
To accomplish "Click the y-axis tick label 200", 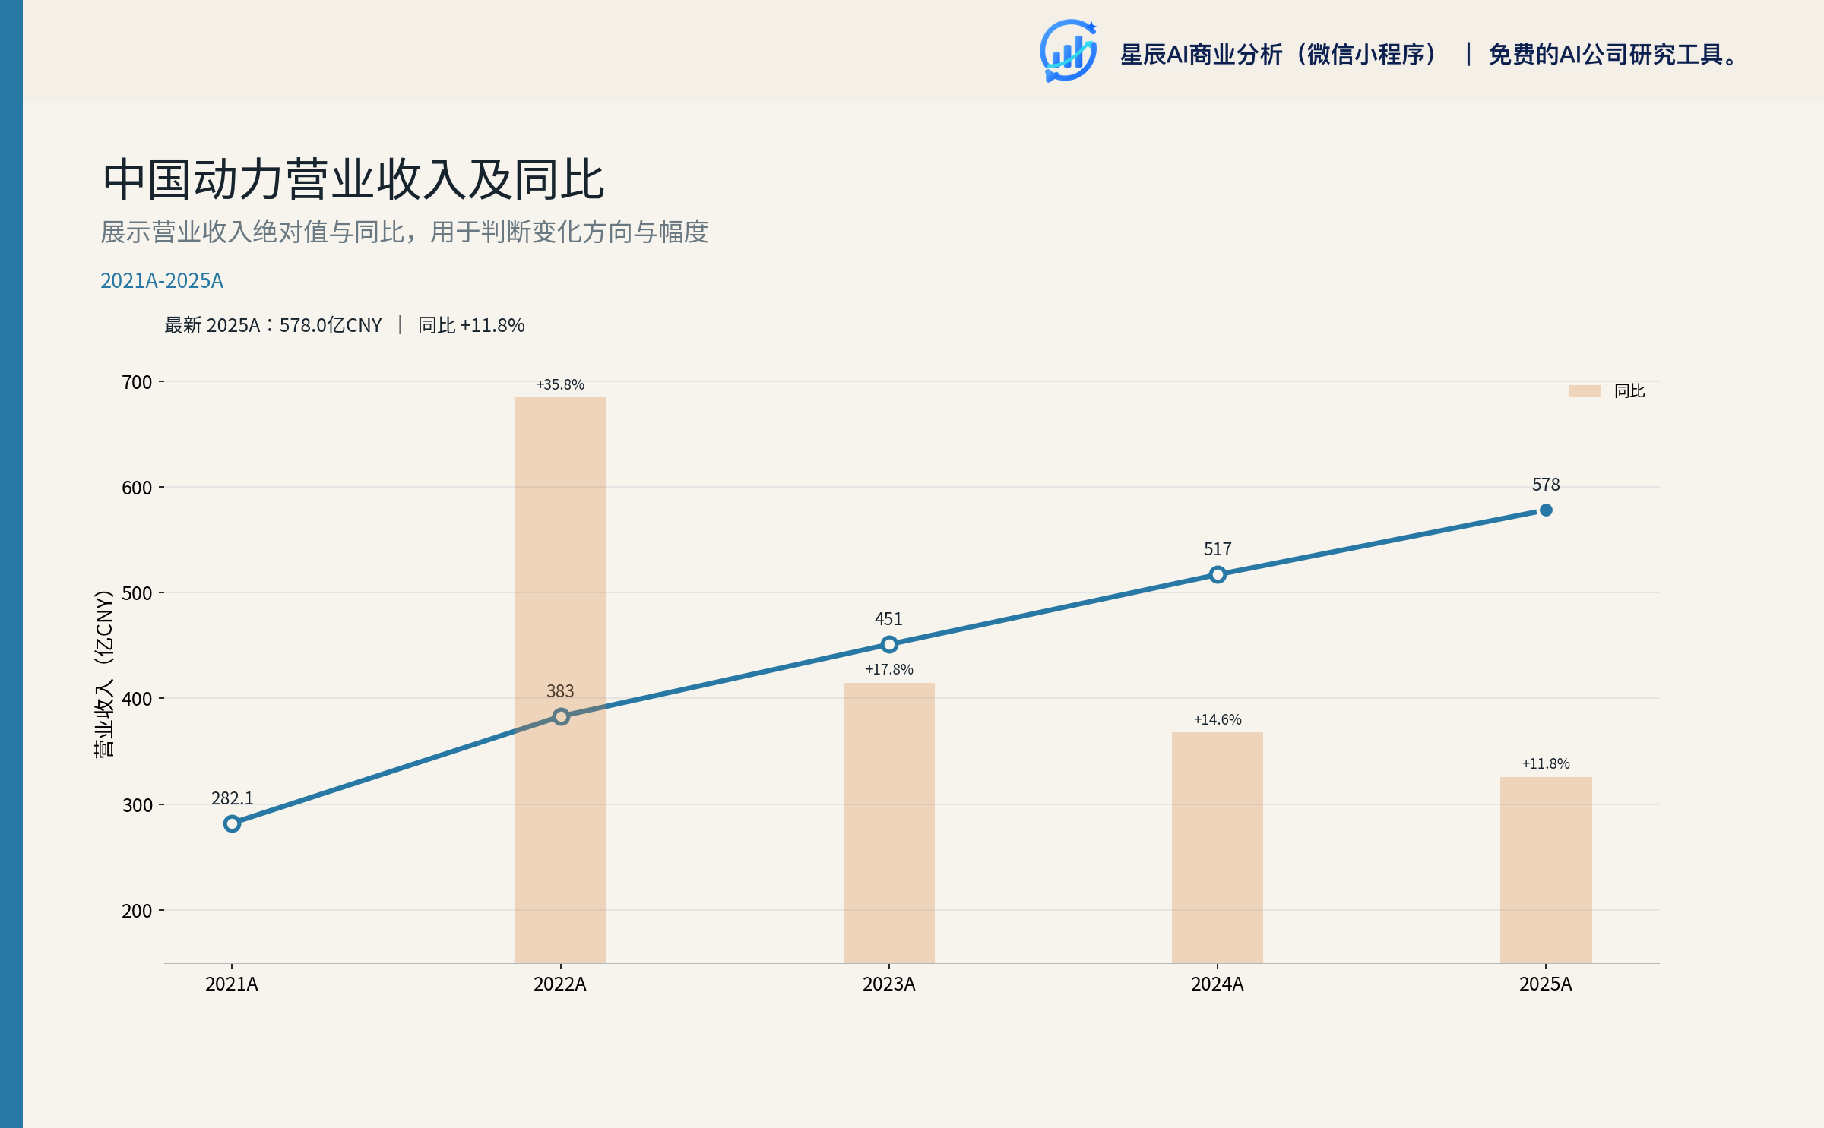I will [x=137, y=911].
